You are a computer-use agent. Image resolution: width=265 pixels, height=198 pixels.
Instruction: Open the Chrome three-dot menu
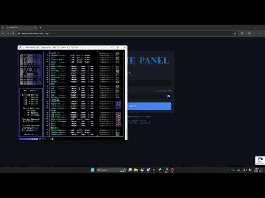(x=262, y=33)
